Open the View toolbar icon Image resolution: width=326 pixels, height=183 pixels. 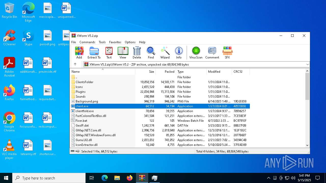tap(123, 53)
